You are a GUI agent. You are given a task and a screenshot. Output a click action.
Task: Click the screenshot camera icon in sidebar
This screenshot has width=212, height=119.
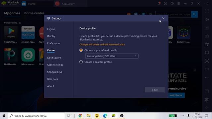click(x=207, y=61)
